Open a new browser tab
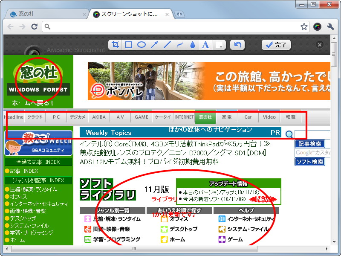Viewport: 341px width, 256px height. pos(179,14)
